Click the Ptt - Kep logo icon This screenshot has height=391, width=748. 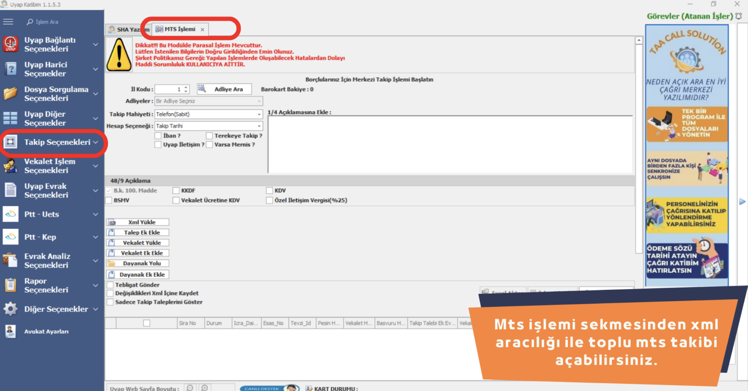(x=10, y=237)
